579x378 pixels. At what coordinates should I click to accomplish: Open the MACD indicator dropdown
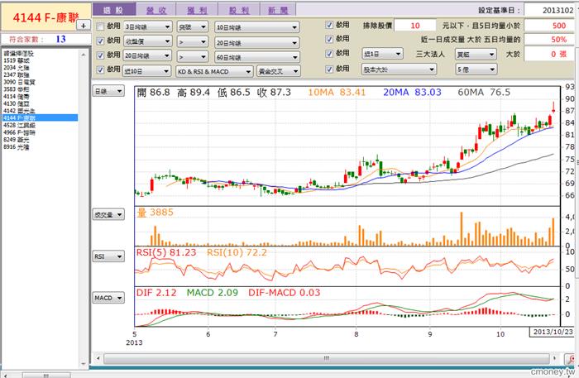point(108,298)
